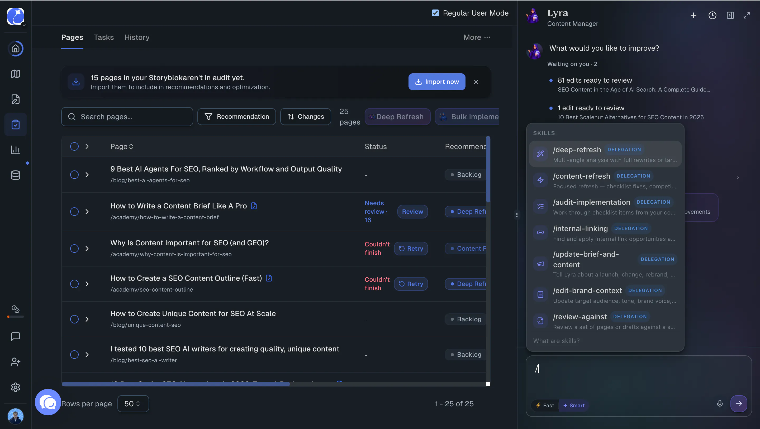Select the SEO Content Outline row
760x429 pixels.
point(74,284)
